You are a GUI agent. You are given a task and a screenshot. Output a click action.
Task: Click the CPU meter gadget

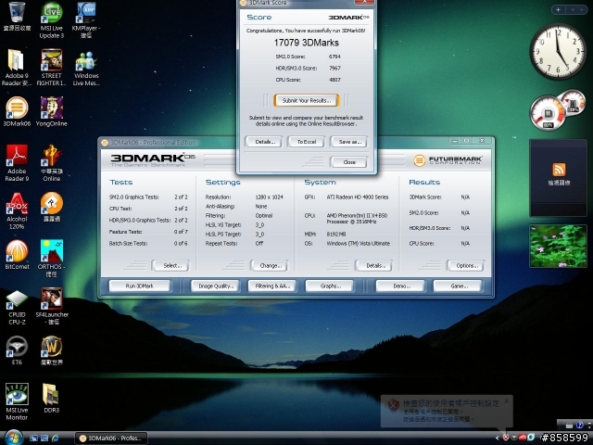pos(548,113)
